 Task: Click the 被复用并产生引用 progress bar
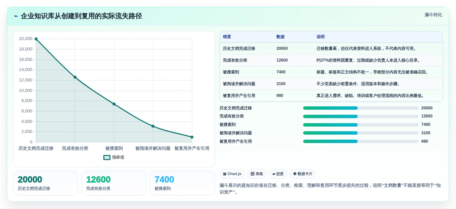pyautogui.click(x=361, y=141)
